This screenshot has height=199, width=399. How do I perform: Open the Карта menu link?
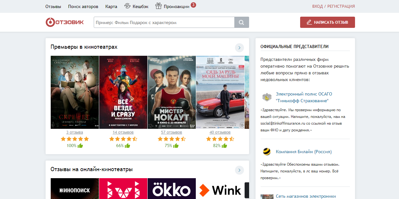[x=111, y=6]
